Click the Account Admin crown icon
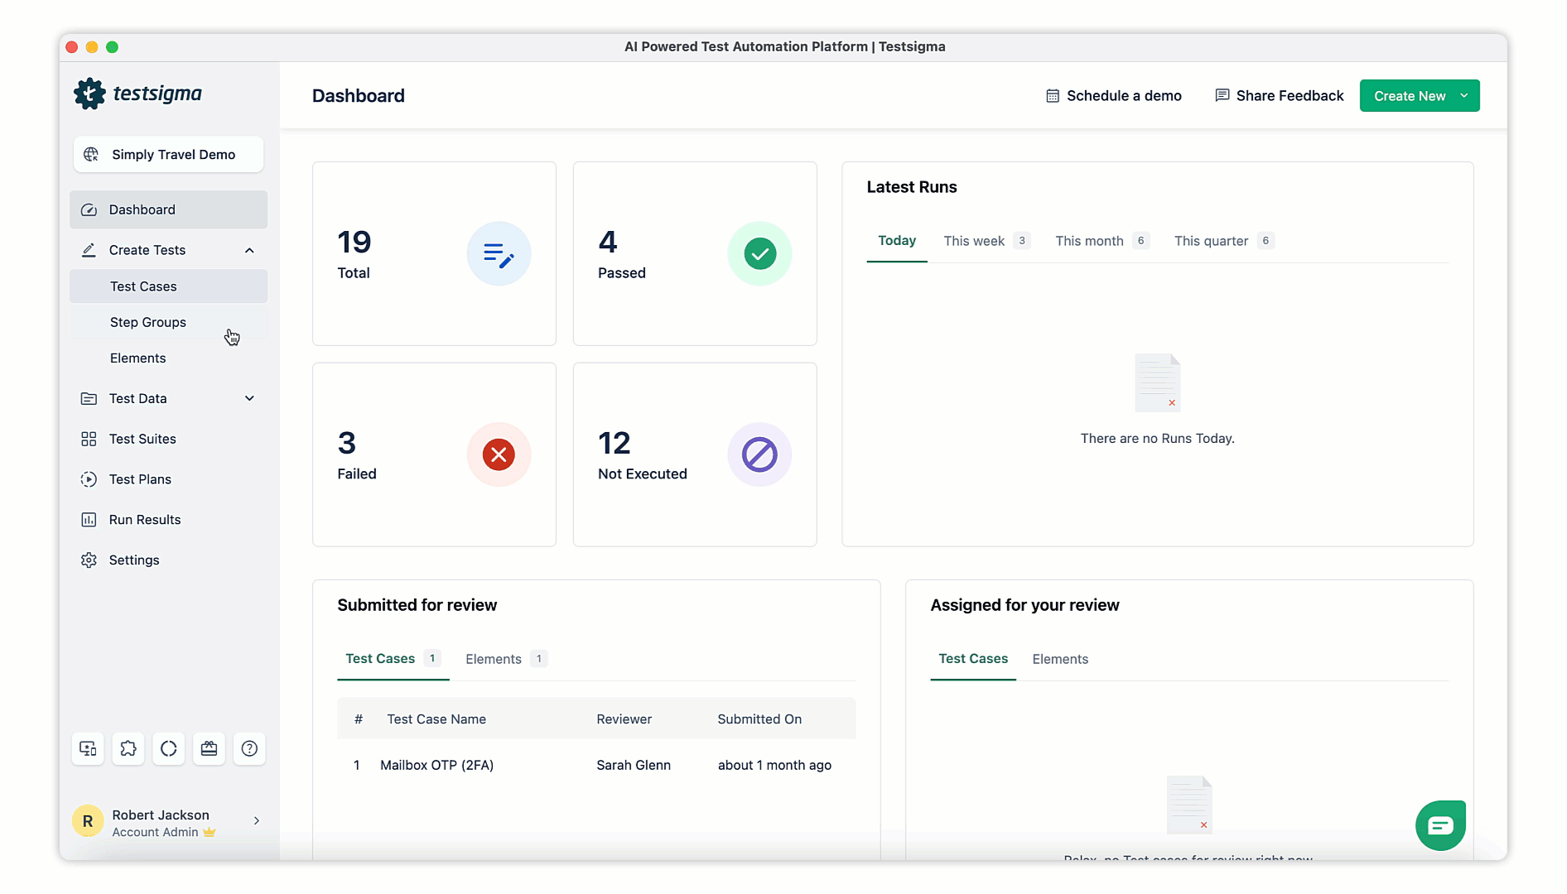The height and width of the screenshot is (894, 1567). 210,832
